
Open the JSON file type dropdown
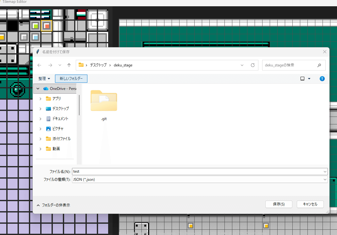pyautogui.click(x=324, y=179)
